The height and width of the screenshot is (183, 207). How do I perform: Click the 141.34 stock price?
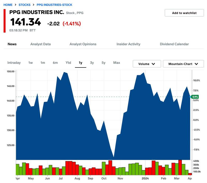pos(25,22)
